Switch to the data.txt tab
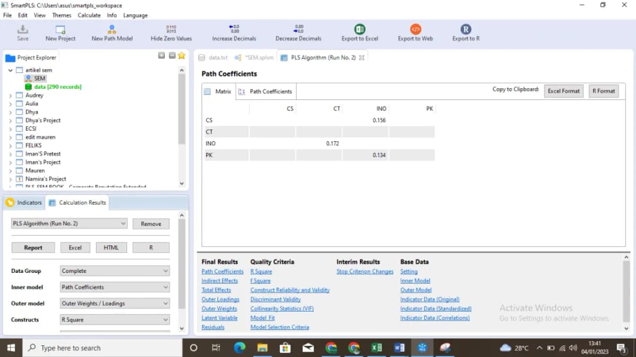The width and height of the screenshot is (636, 357). click(213, 58)
